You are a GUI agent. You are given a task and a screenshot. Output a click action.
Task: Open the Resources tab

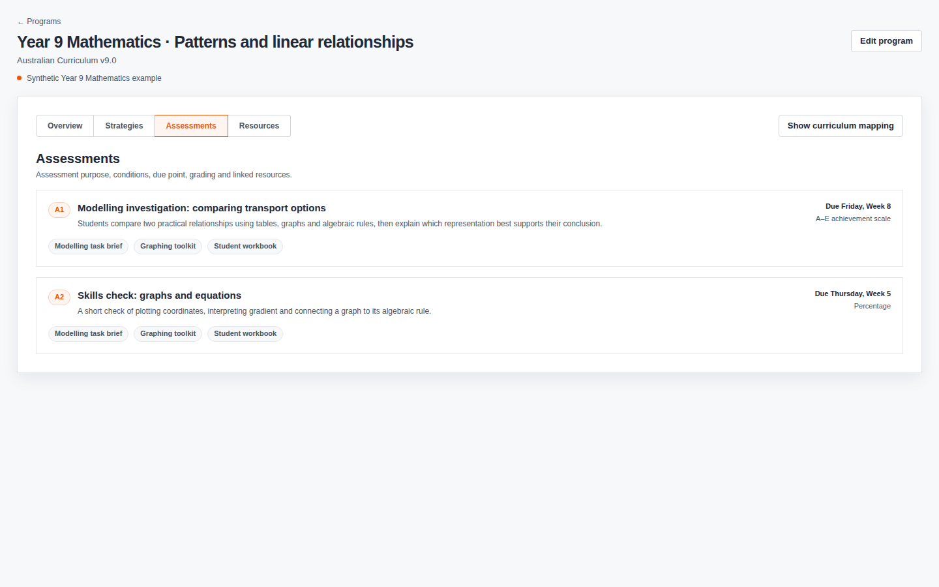(x=259, y=126)
